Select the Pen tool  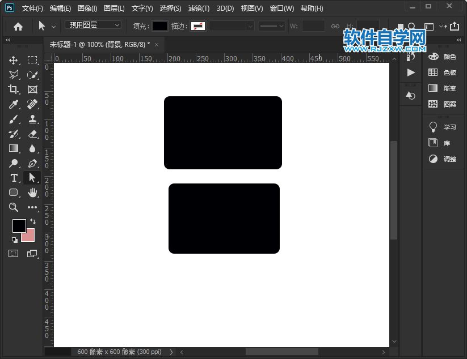[32, 163]
